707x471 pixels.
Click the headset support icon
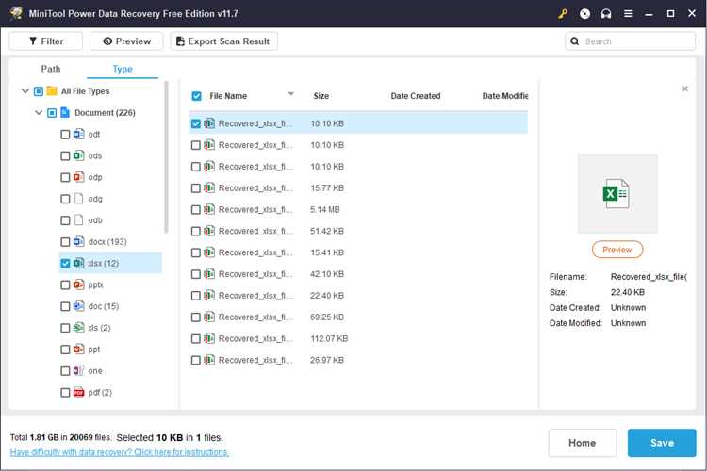click(x=606, y=14)
